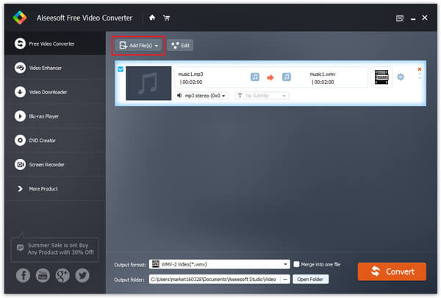Open the Google Plus social icon

[x=62, y=275]
